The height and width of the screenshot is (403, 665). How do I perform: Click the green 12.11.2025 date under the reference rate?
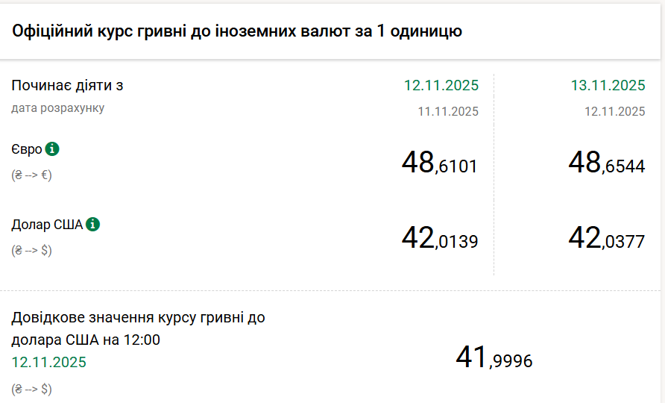click(48, 363)
